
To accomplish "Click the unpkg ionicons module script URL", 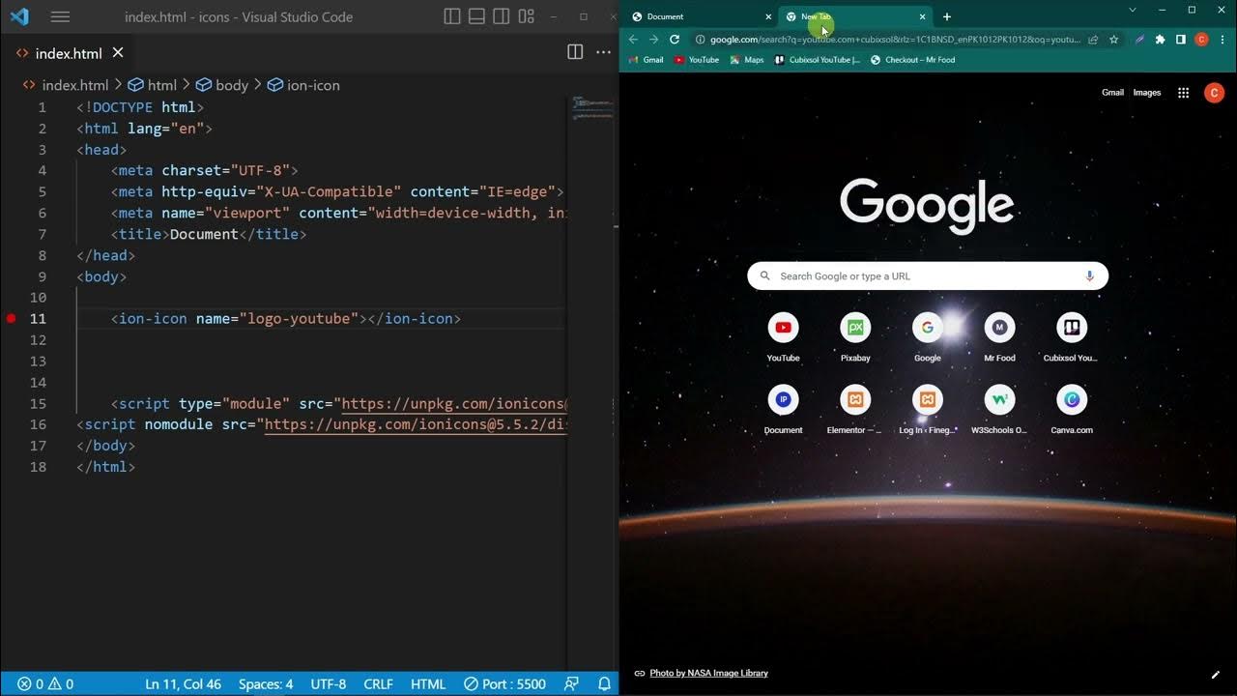I will (x=453, y=403).
